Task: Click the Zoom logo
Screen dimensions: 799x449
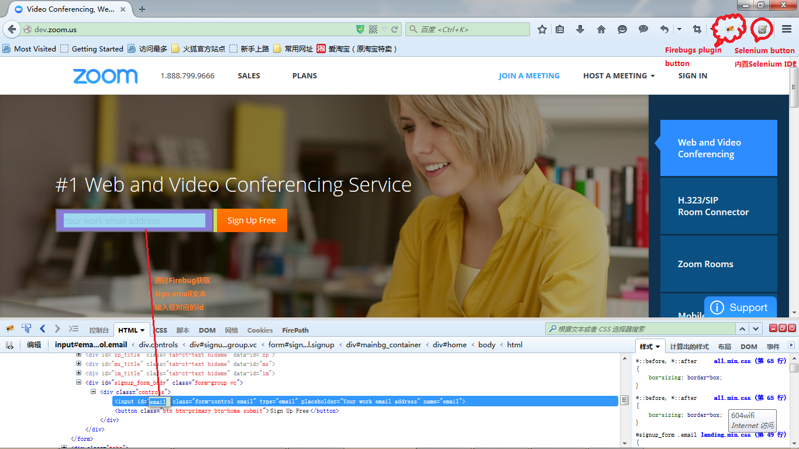Action: click(105, 76)
